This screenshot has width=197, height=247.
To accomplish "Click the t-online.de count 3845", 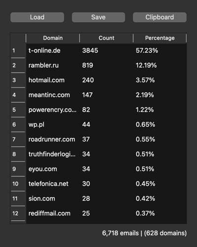I will (106, 50).
